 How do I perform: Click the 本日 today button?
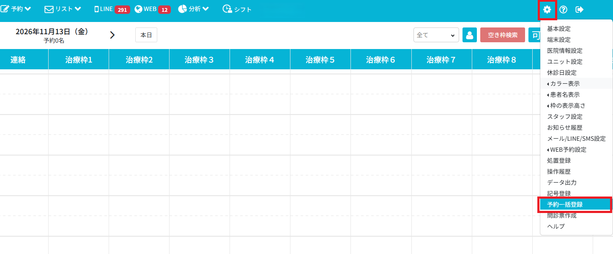146,35
